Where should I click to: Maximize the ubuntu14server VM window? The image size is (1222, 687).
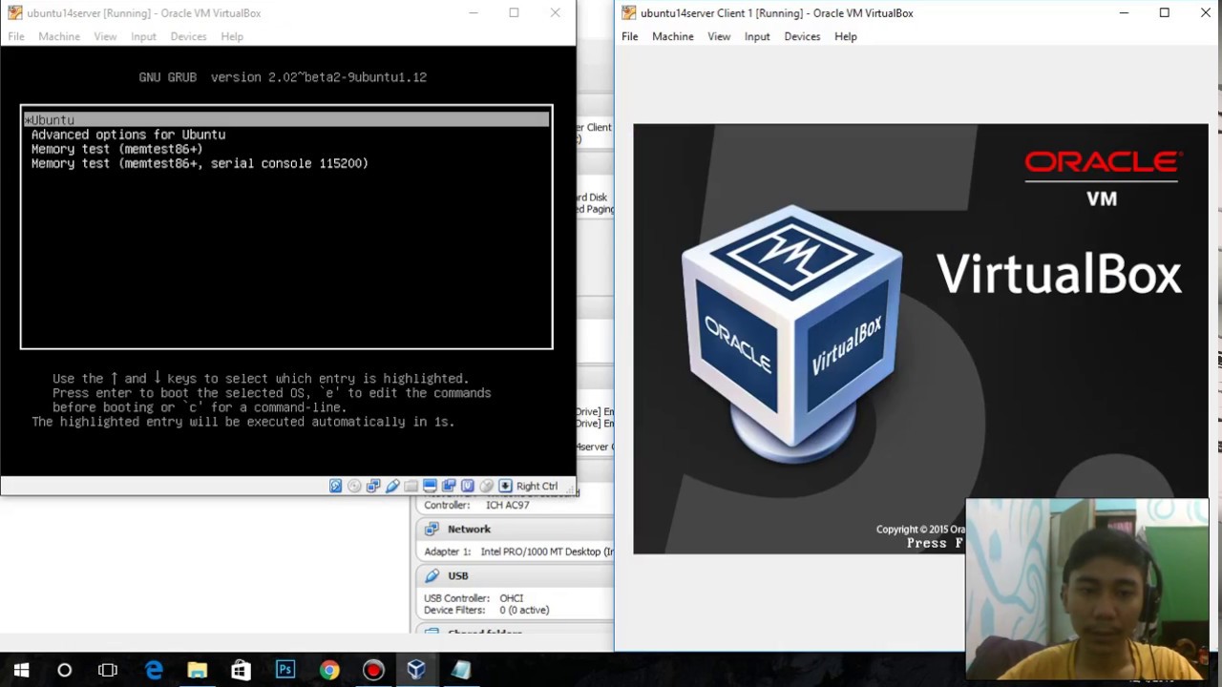coord(514,13)
